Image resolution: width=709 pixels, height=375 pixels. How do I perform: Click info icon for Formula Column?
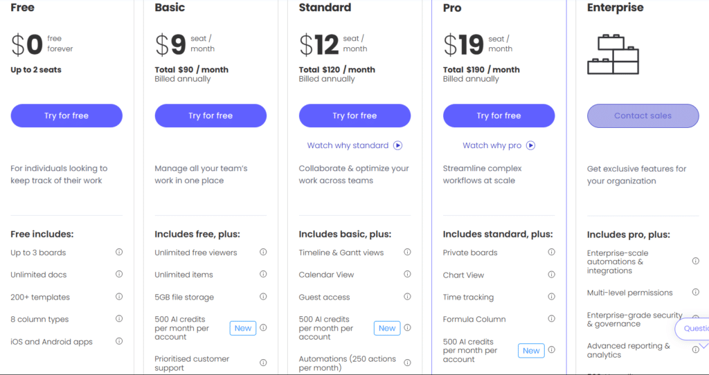click(552, 318)
